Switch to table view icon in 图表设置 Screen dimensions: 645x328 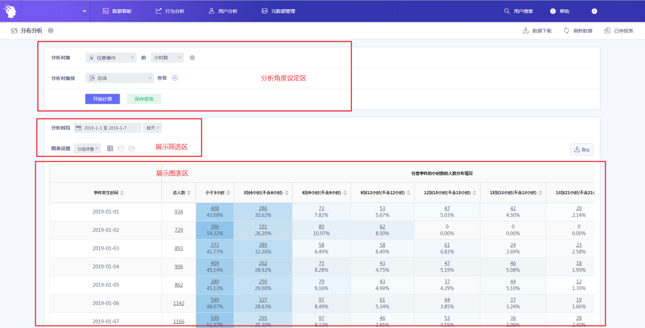(x=110, y=148)
